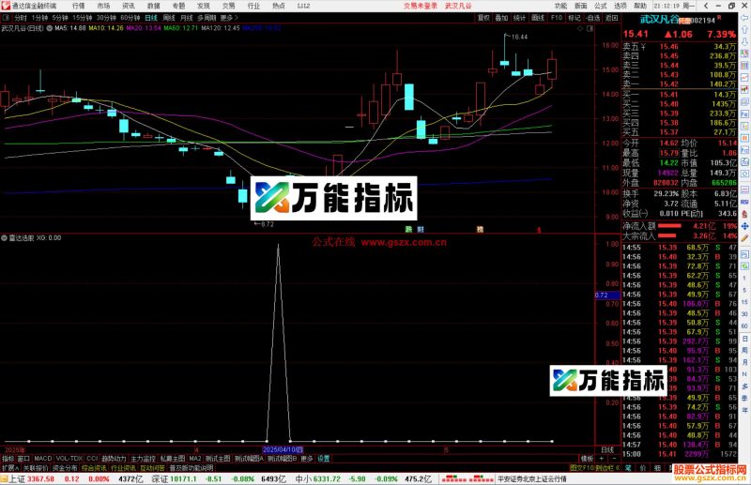Click the round icon beside 武汉凡谷(日线)
This screenshot has height=485, width=751.
pos(50,28)
